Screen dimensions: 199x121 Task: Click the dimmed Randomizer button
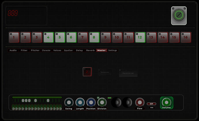click(128, 73)
